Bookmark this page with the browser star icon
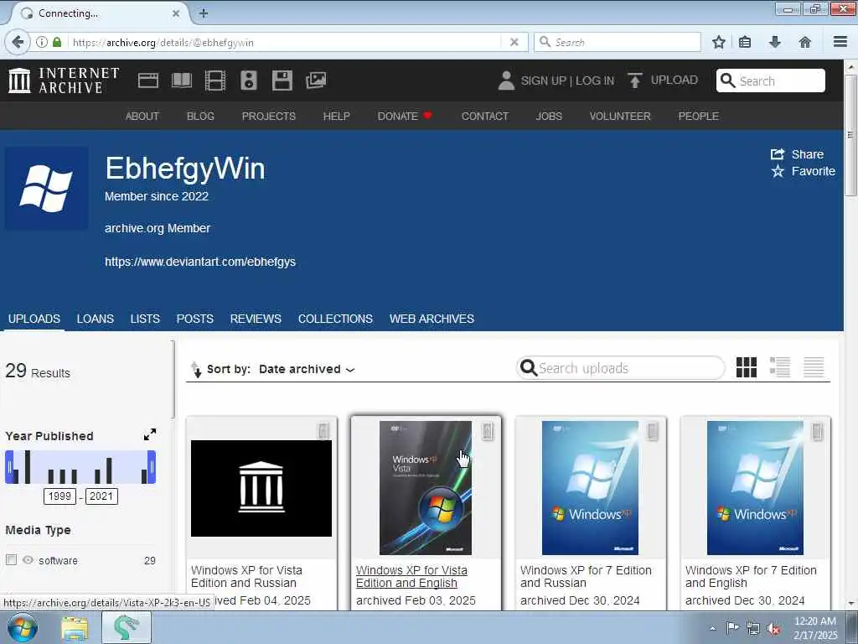The height and width of the screenshot is (644, 858). 718,42
